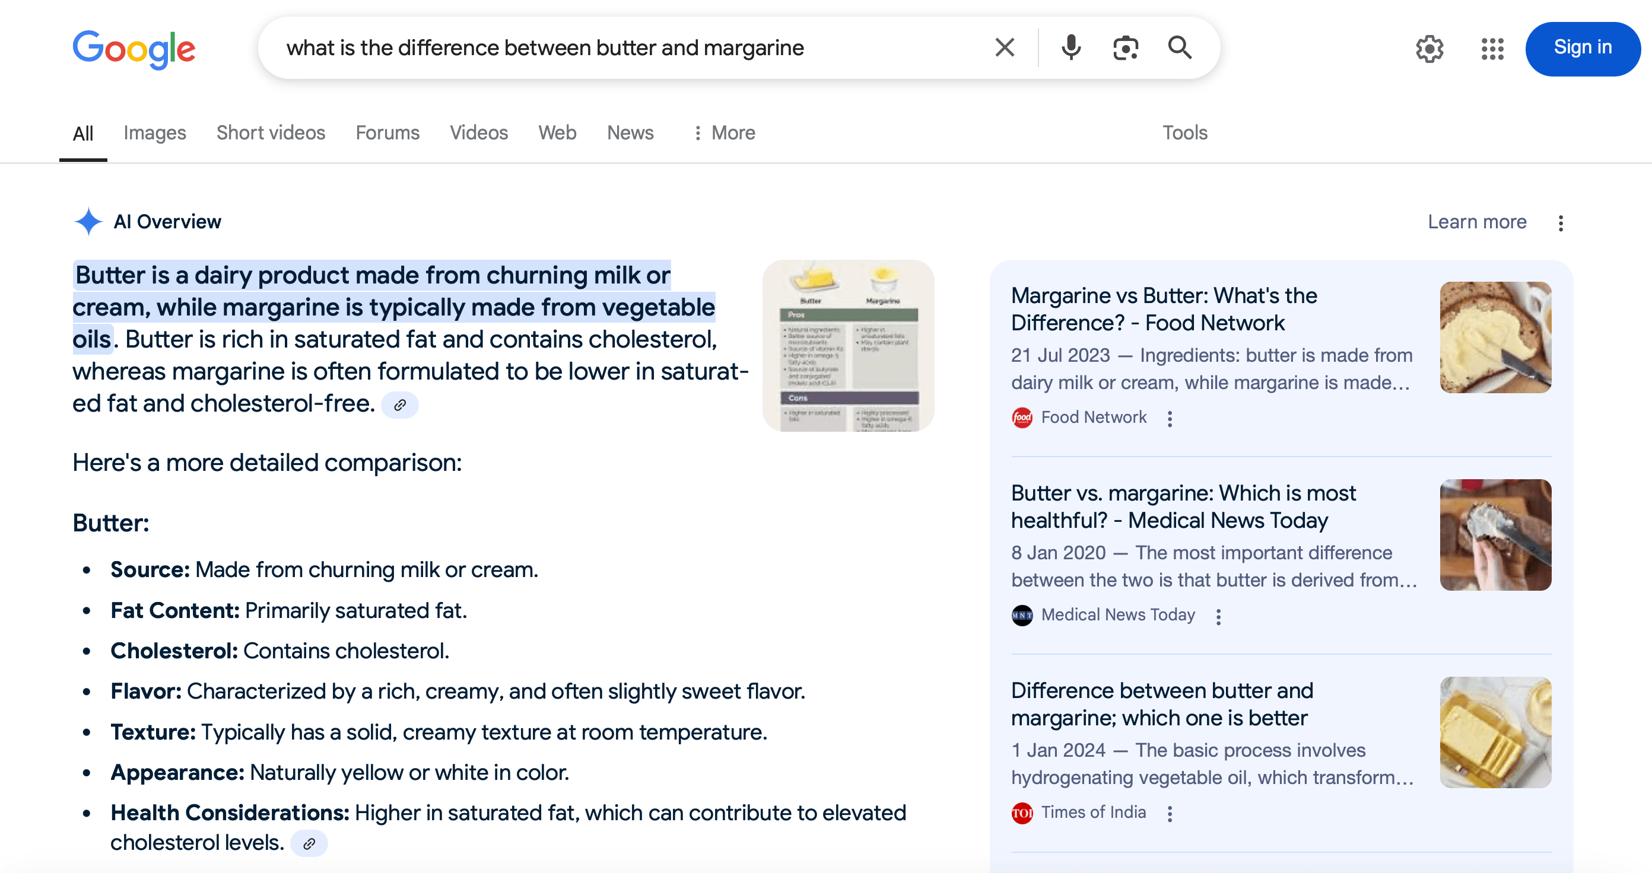Click the AI Overview sparkle icon
Screen dimensions: 1652x873
pos(88,222)
